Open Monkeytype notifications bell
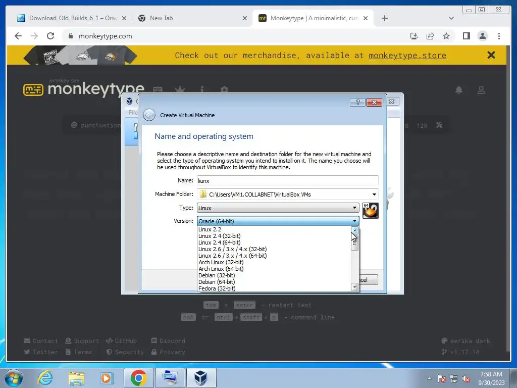The width and height of the screenshot is (517, 388). click(x=458, y=90)
